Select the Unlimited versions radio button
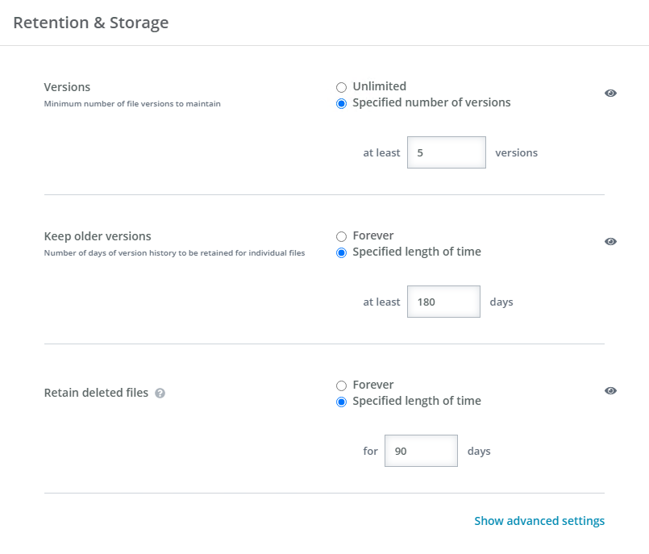The height and width of the screenshot is (554, 649). pyautogui.click(x=341, y=87)
